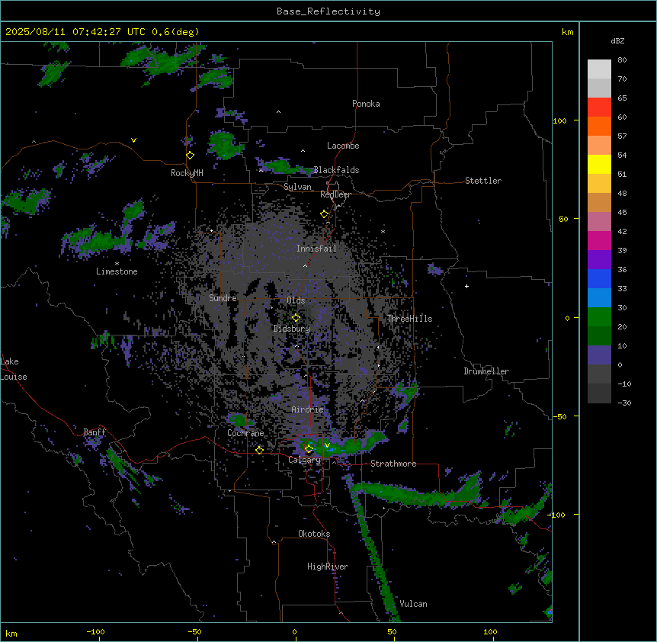The image size is (657, 642).
Task: Click the 80 value on the dBZ legend
Action: [x=622, y=60]
